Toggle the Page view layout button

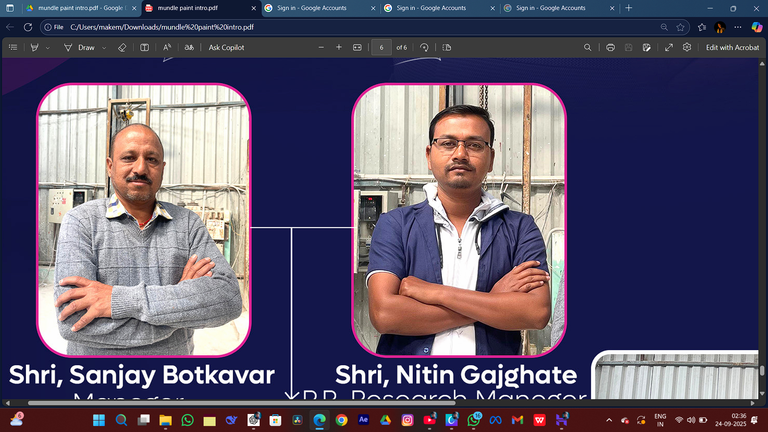[447, 47]
